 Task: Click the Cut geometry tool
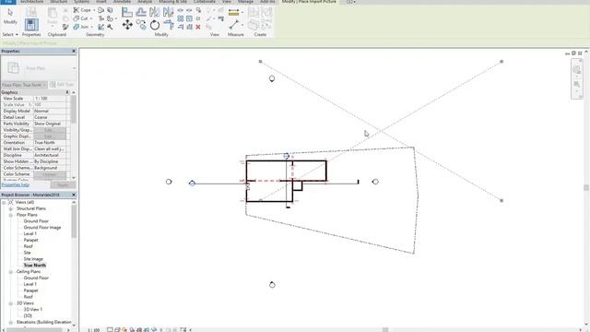(80, 18)
